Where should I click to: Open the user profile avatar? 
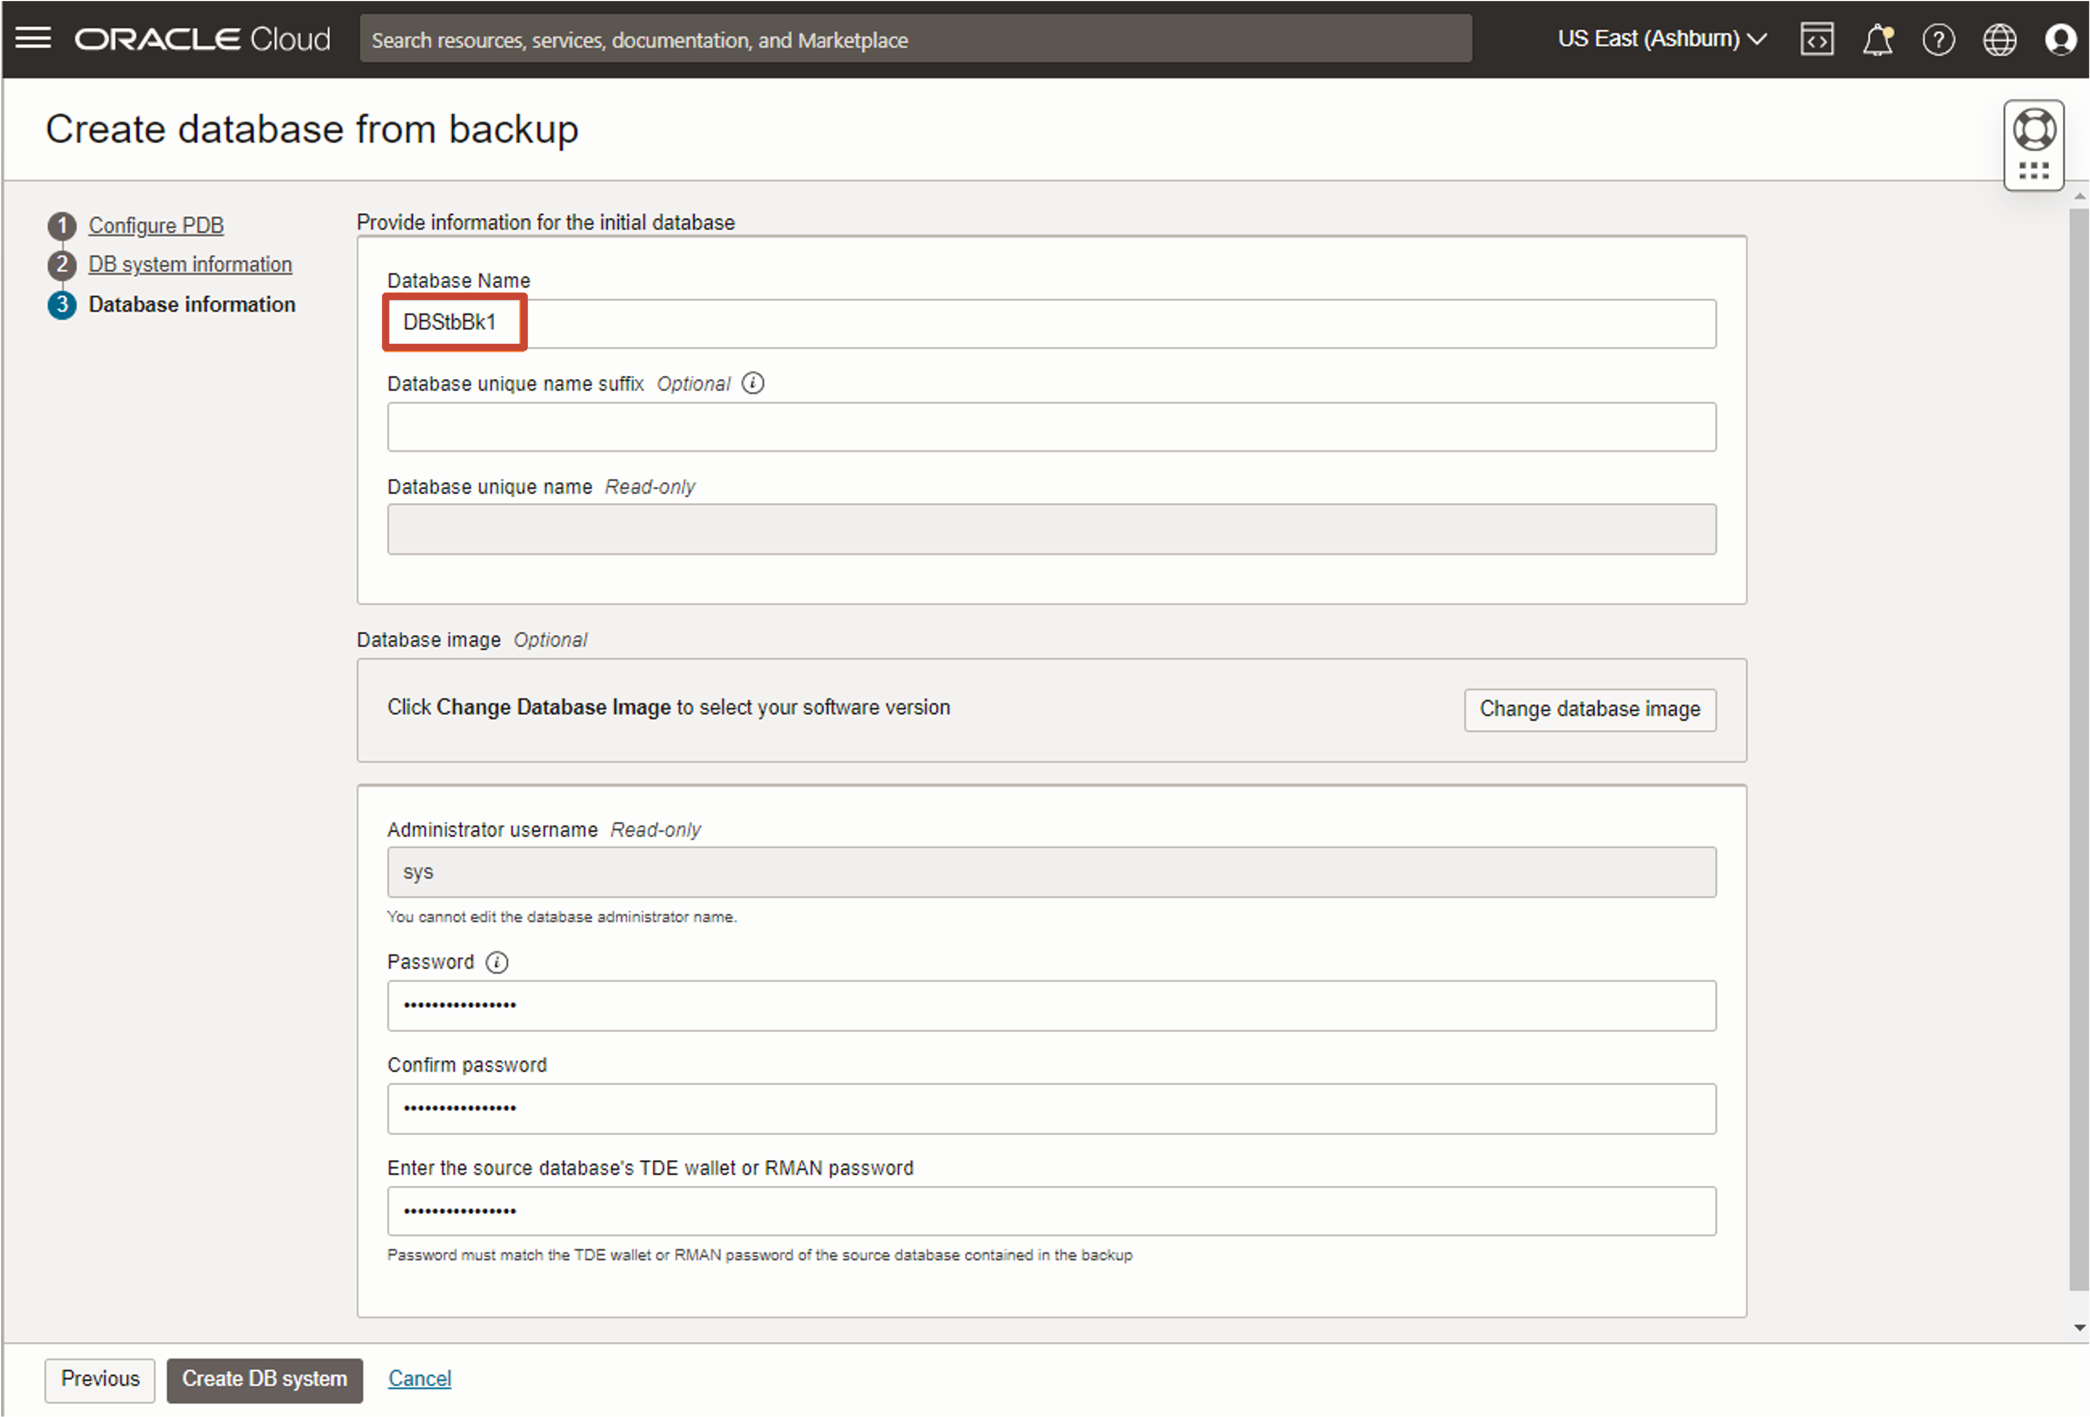2060,40
